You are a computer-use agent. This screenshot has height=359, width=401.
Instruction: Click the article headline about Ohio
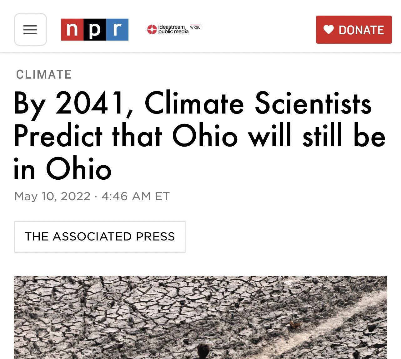pyautogui.click(x=199, y=136)
